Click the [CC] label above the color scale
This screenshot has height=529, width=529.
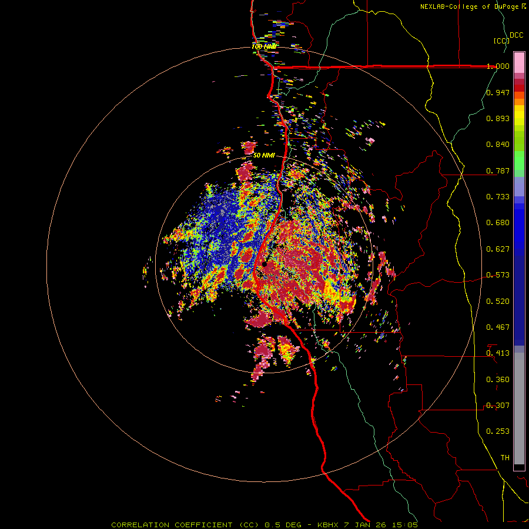[501, 41]
